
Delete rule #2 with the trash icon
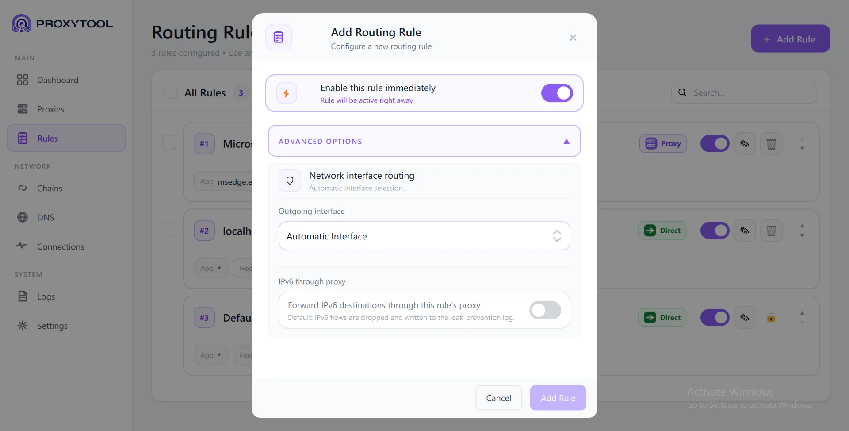tap(771, 231)
